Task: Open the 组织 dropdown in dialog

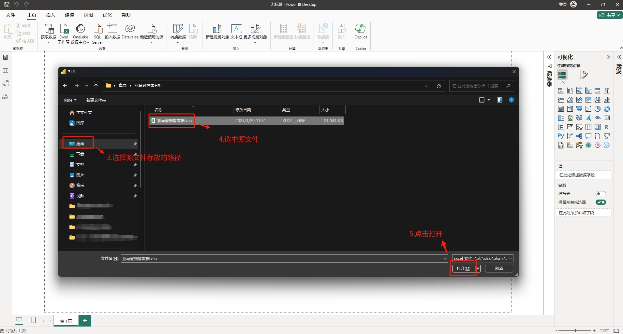Action: (x=70, y=100)
